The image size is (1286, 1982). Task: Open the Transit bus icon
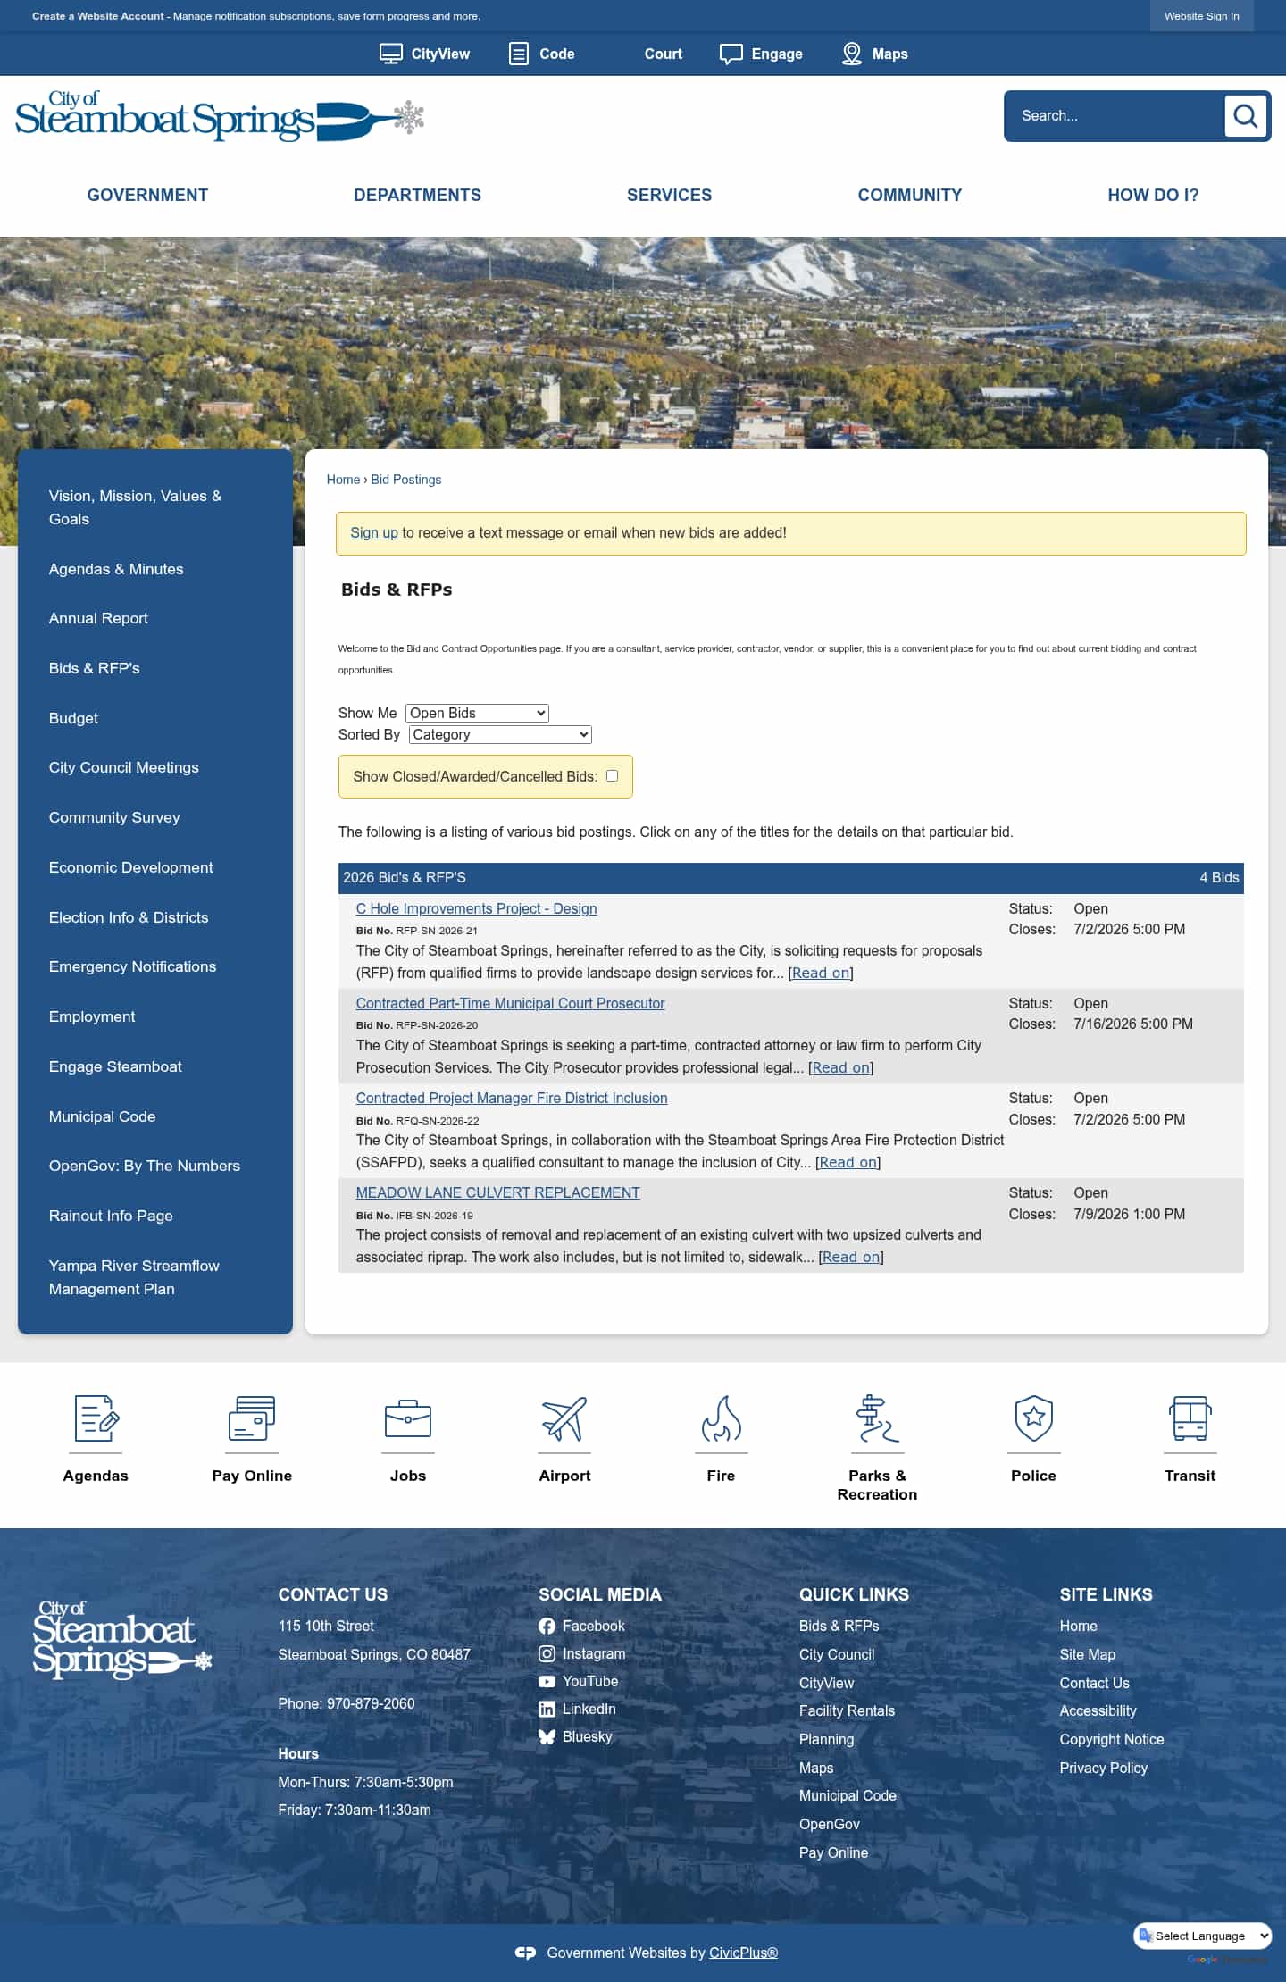[1190, 1418]
